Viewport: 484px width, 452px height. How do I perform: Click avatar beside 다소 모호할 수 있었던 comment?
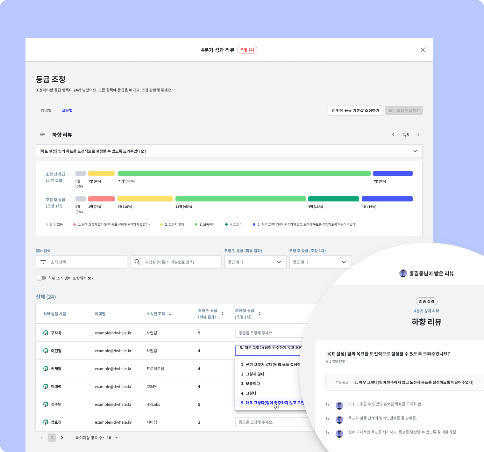[339, 406]
